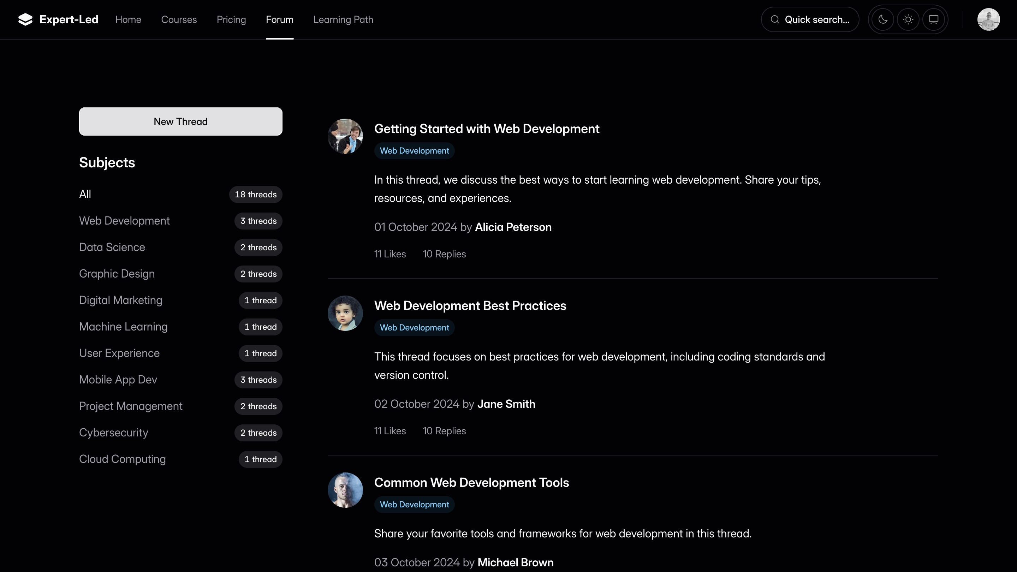The image size is (1017, 572).
Task: Select Mobile App Dev subject
Action: [118, 379]
